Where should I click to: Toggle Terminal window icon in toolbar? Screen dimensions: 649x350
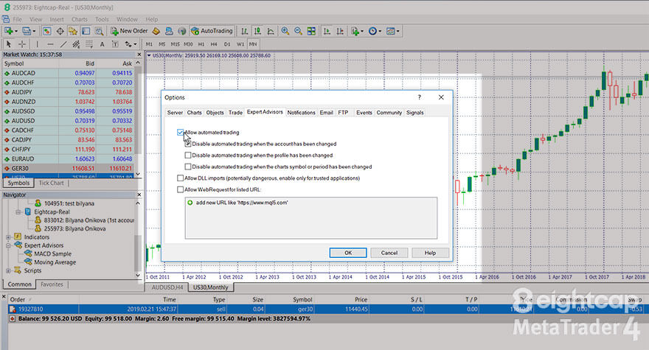click(86, 31)
